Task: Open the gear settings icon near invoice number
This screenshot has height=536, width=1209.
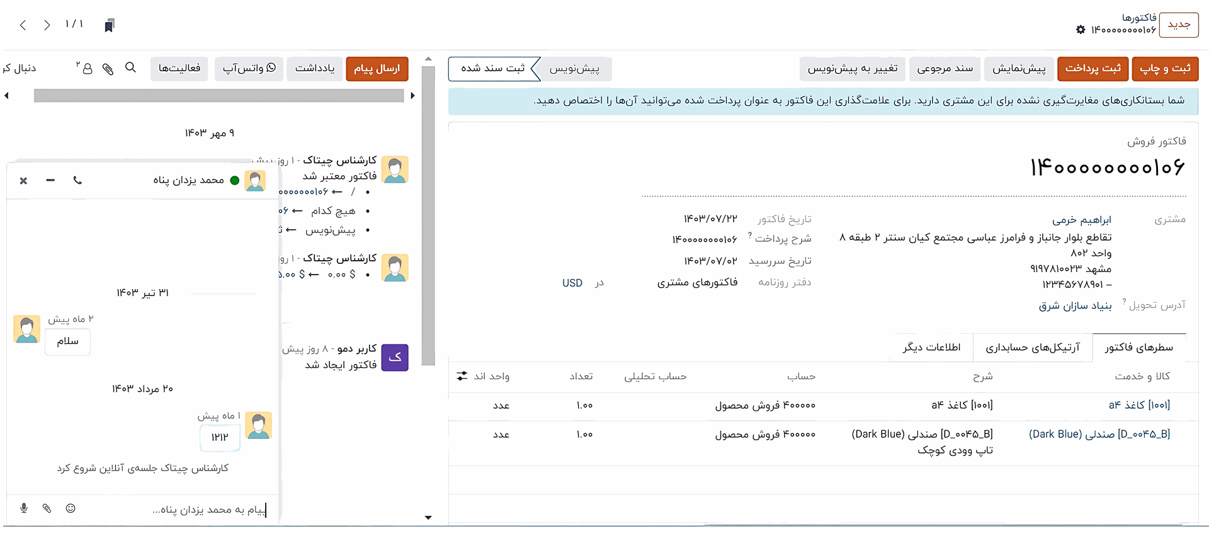Action: (1081, 30)
